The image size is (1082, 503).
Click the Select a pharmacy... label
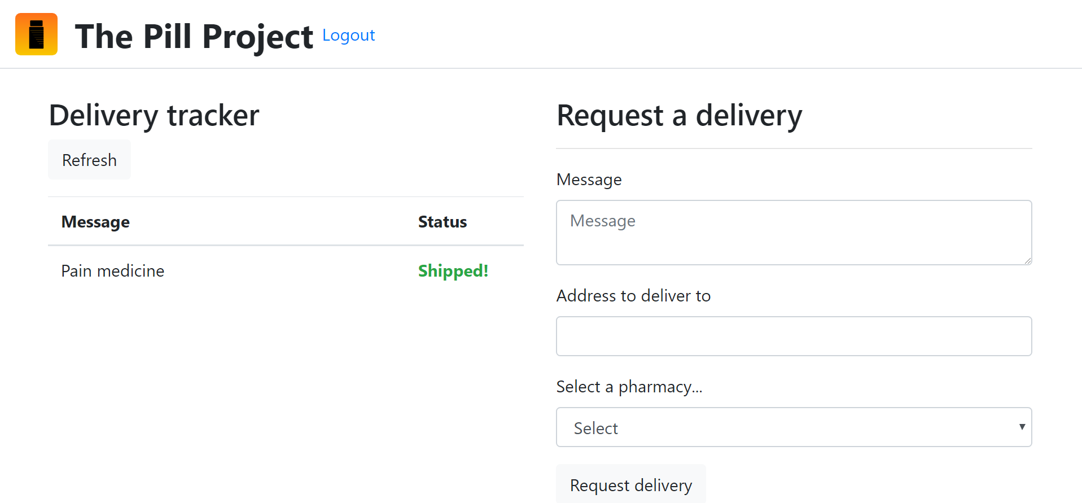coord(629,387)
